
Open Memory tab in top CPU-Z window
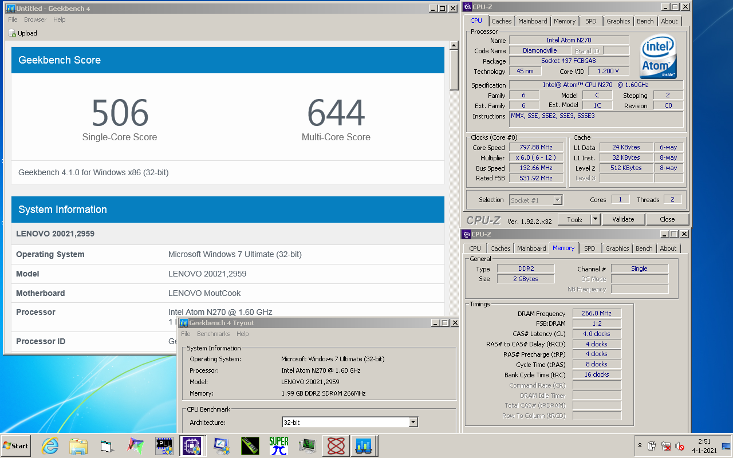[565, 21]
